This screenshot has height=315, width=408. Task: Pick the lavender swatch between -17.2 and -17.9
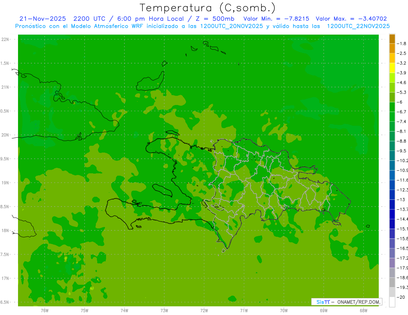(392, 263)
